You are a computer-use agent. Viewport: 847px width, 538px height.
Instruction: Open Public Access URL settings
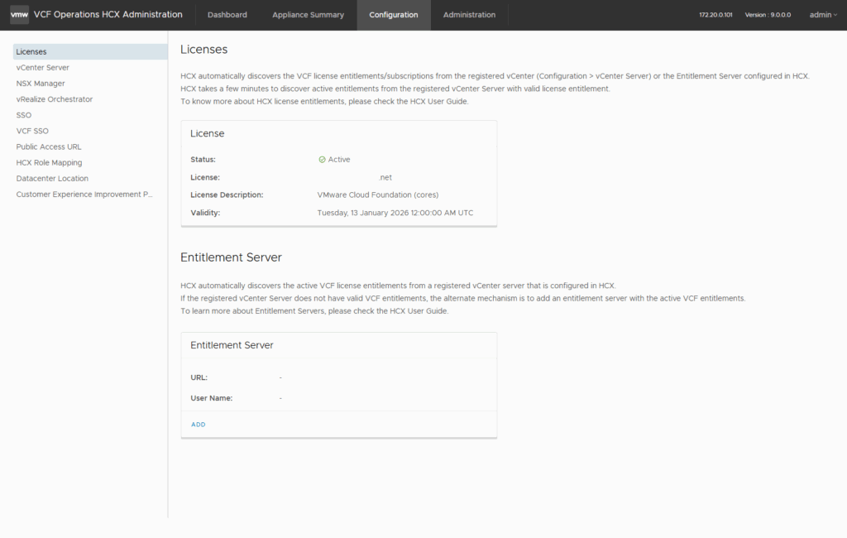[x=49, y=147]
